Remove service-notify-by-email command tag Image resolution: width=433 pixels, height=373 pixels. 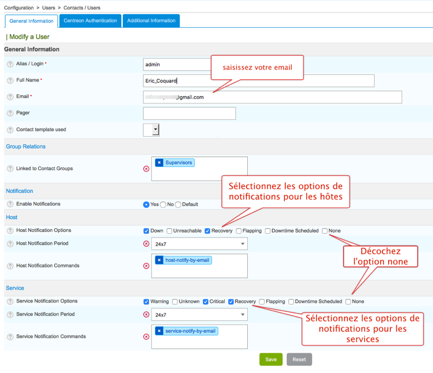tap(159, 331)
